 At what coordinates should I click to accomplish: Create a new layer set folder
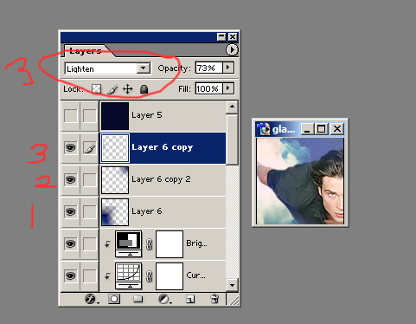coord(138,299)
